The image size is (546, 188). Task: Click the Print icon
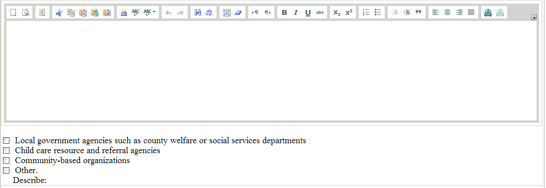[123, 12]
